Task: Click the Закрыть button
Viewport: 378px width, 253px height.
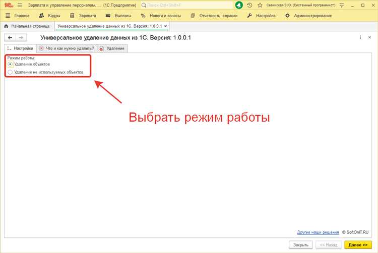Action: tap(300, 245)
